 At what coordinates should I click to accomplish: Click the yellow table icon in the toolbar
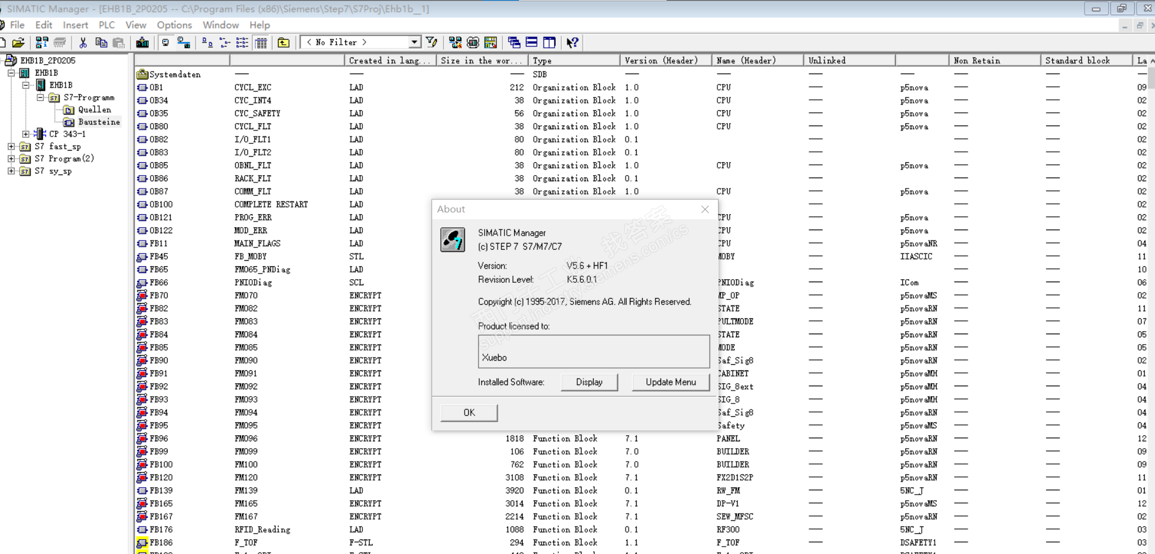coord(490,42)
